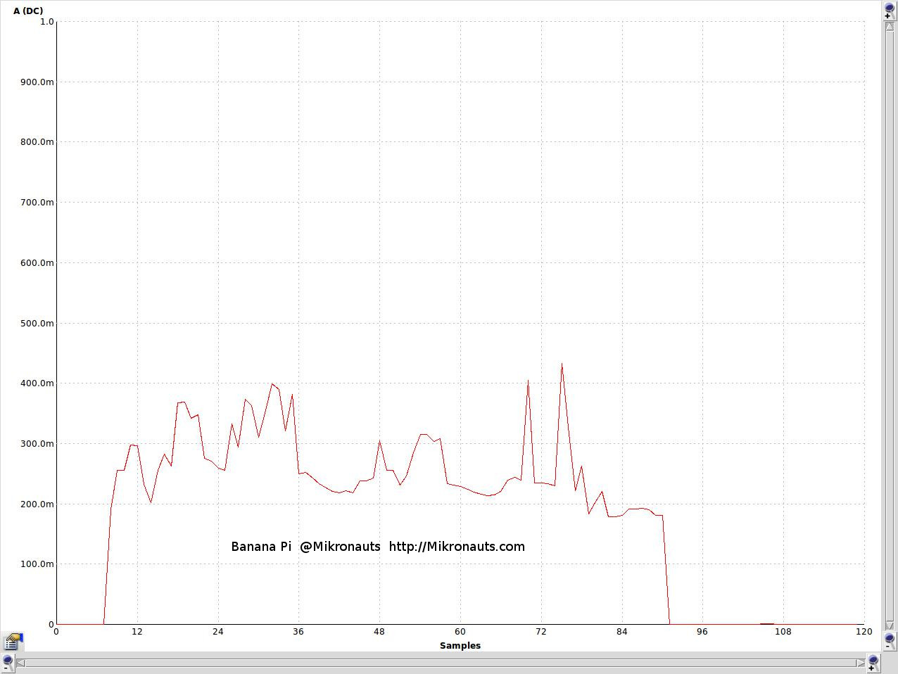
Task: Click the '600.0m' y-axis label
Action: click(37, 263)
